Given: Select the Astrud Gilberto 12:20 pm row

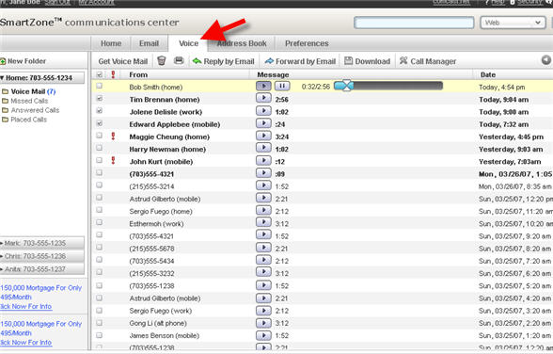Looking at the screenshot, I should pyautogui.click(x=322, y=199).
